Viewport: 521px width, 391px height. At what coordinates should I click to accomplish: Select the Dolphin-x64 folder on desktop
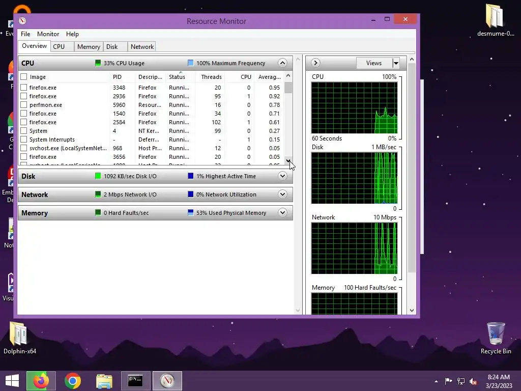tap(20, 338)
